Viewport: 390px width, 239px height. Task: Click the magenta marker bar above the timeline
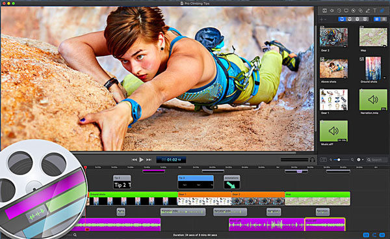click(153, 171)
